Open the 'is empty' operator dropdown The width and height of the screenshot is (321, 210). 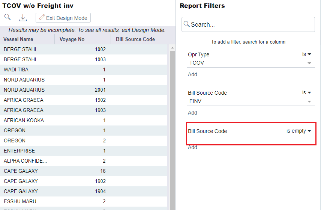(299, 131)
